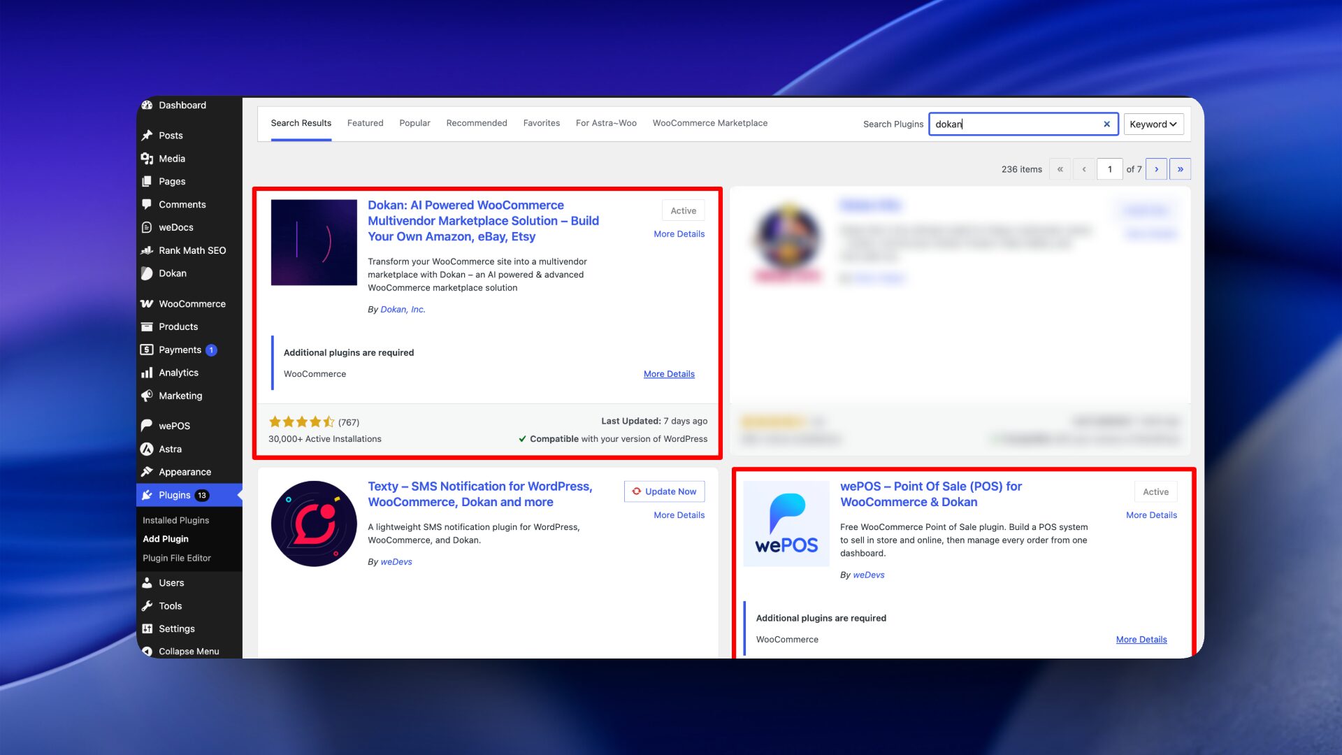This screenshot has height=755, width=1342.
Task: Open More Details for wePOS's required WooCommerce
Action: [1141, 640]
